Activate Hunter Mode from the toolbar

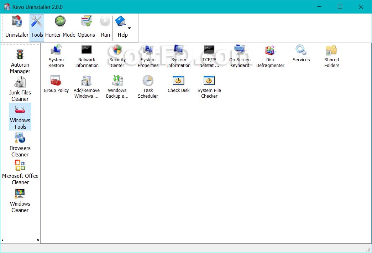click(60, 27)
